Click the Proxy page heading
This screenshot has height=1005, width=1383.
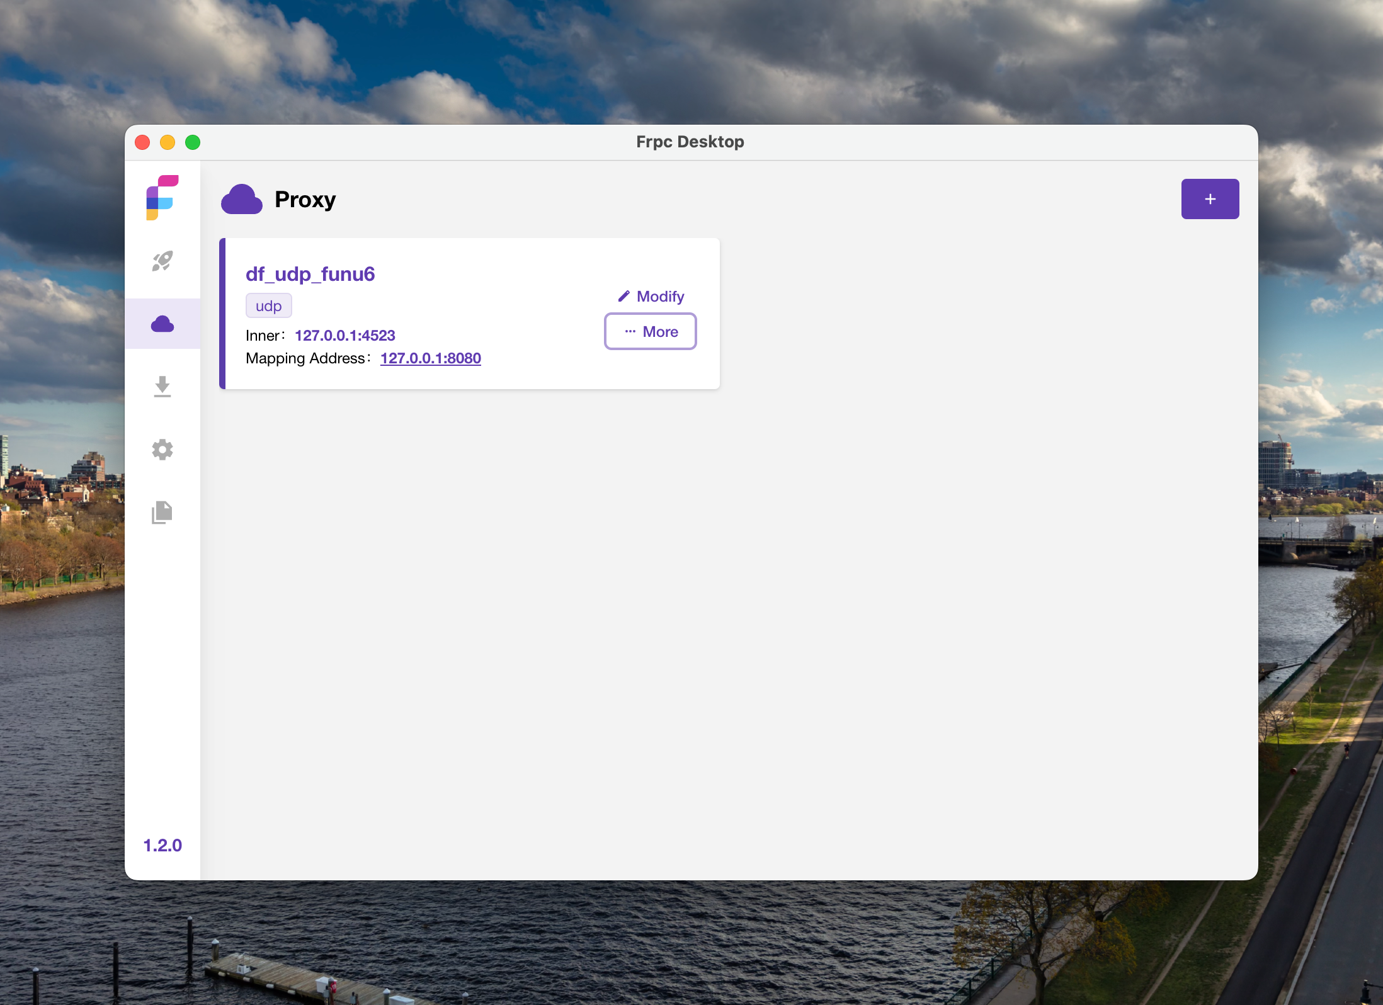click(x=305, y=200)
